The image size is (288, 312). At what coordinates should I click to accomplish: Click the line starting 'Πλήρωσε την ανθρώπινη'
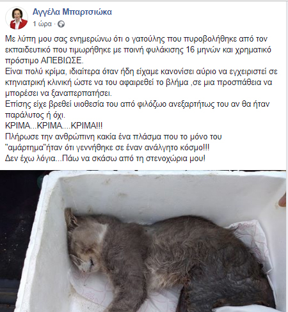coord(113,136)
